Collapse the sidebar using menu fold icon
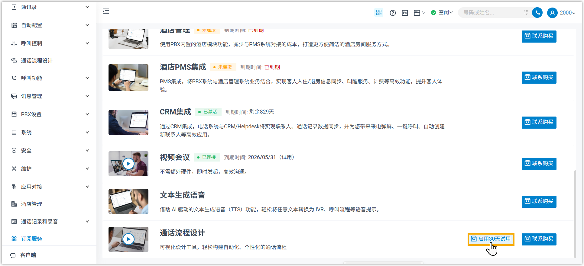 tap(106, 11)
